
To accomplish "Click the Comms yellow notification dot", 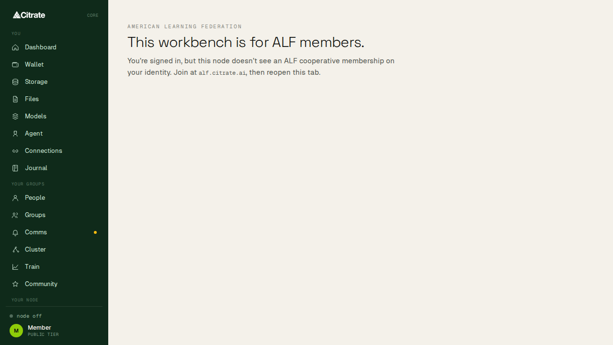I will tap(95, 232).
